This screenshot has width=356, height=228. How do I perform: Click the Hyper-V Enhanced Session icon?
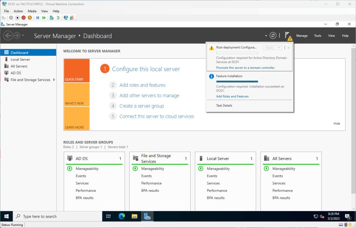[x=66, y=18]
